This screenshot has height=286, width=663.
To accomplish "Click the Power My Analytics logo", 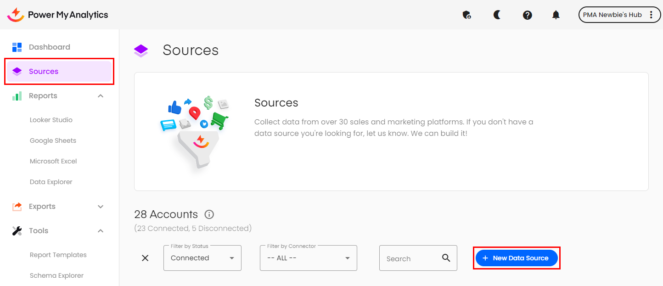I will click(57, 15).
